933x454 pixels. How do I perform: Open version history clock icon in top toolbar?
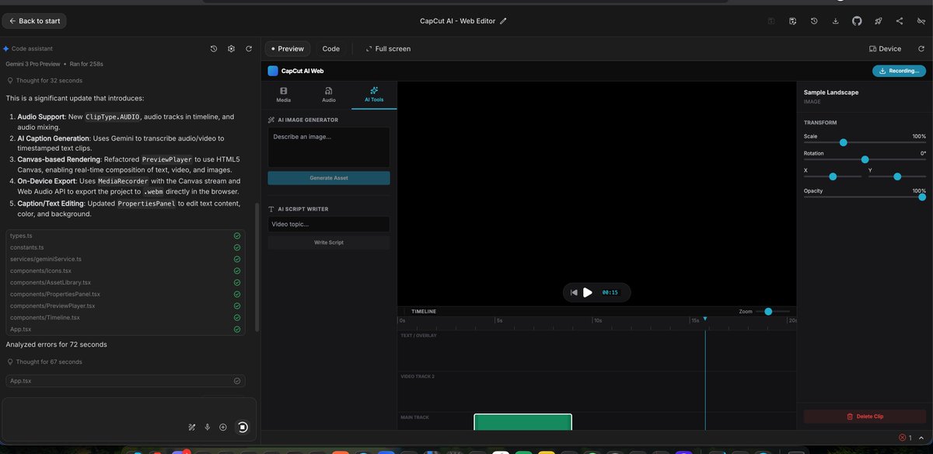tap(814, 21)
